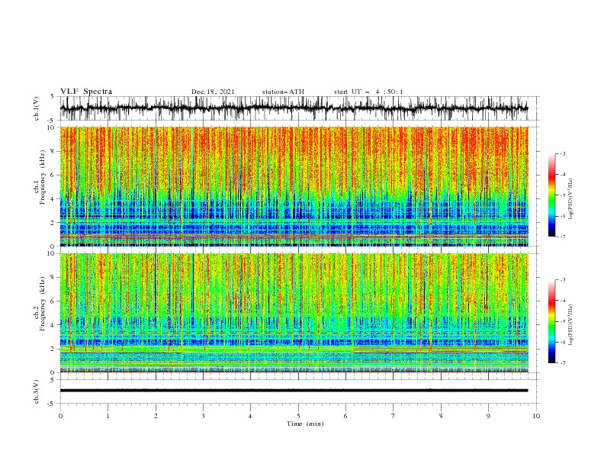604x467 pixels.
Task: Click the ch.2 spectrogram color scale bar
Action: click(x=551, y=321)
